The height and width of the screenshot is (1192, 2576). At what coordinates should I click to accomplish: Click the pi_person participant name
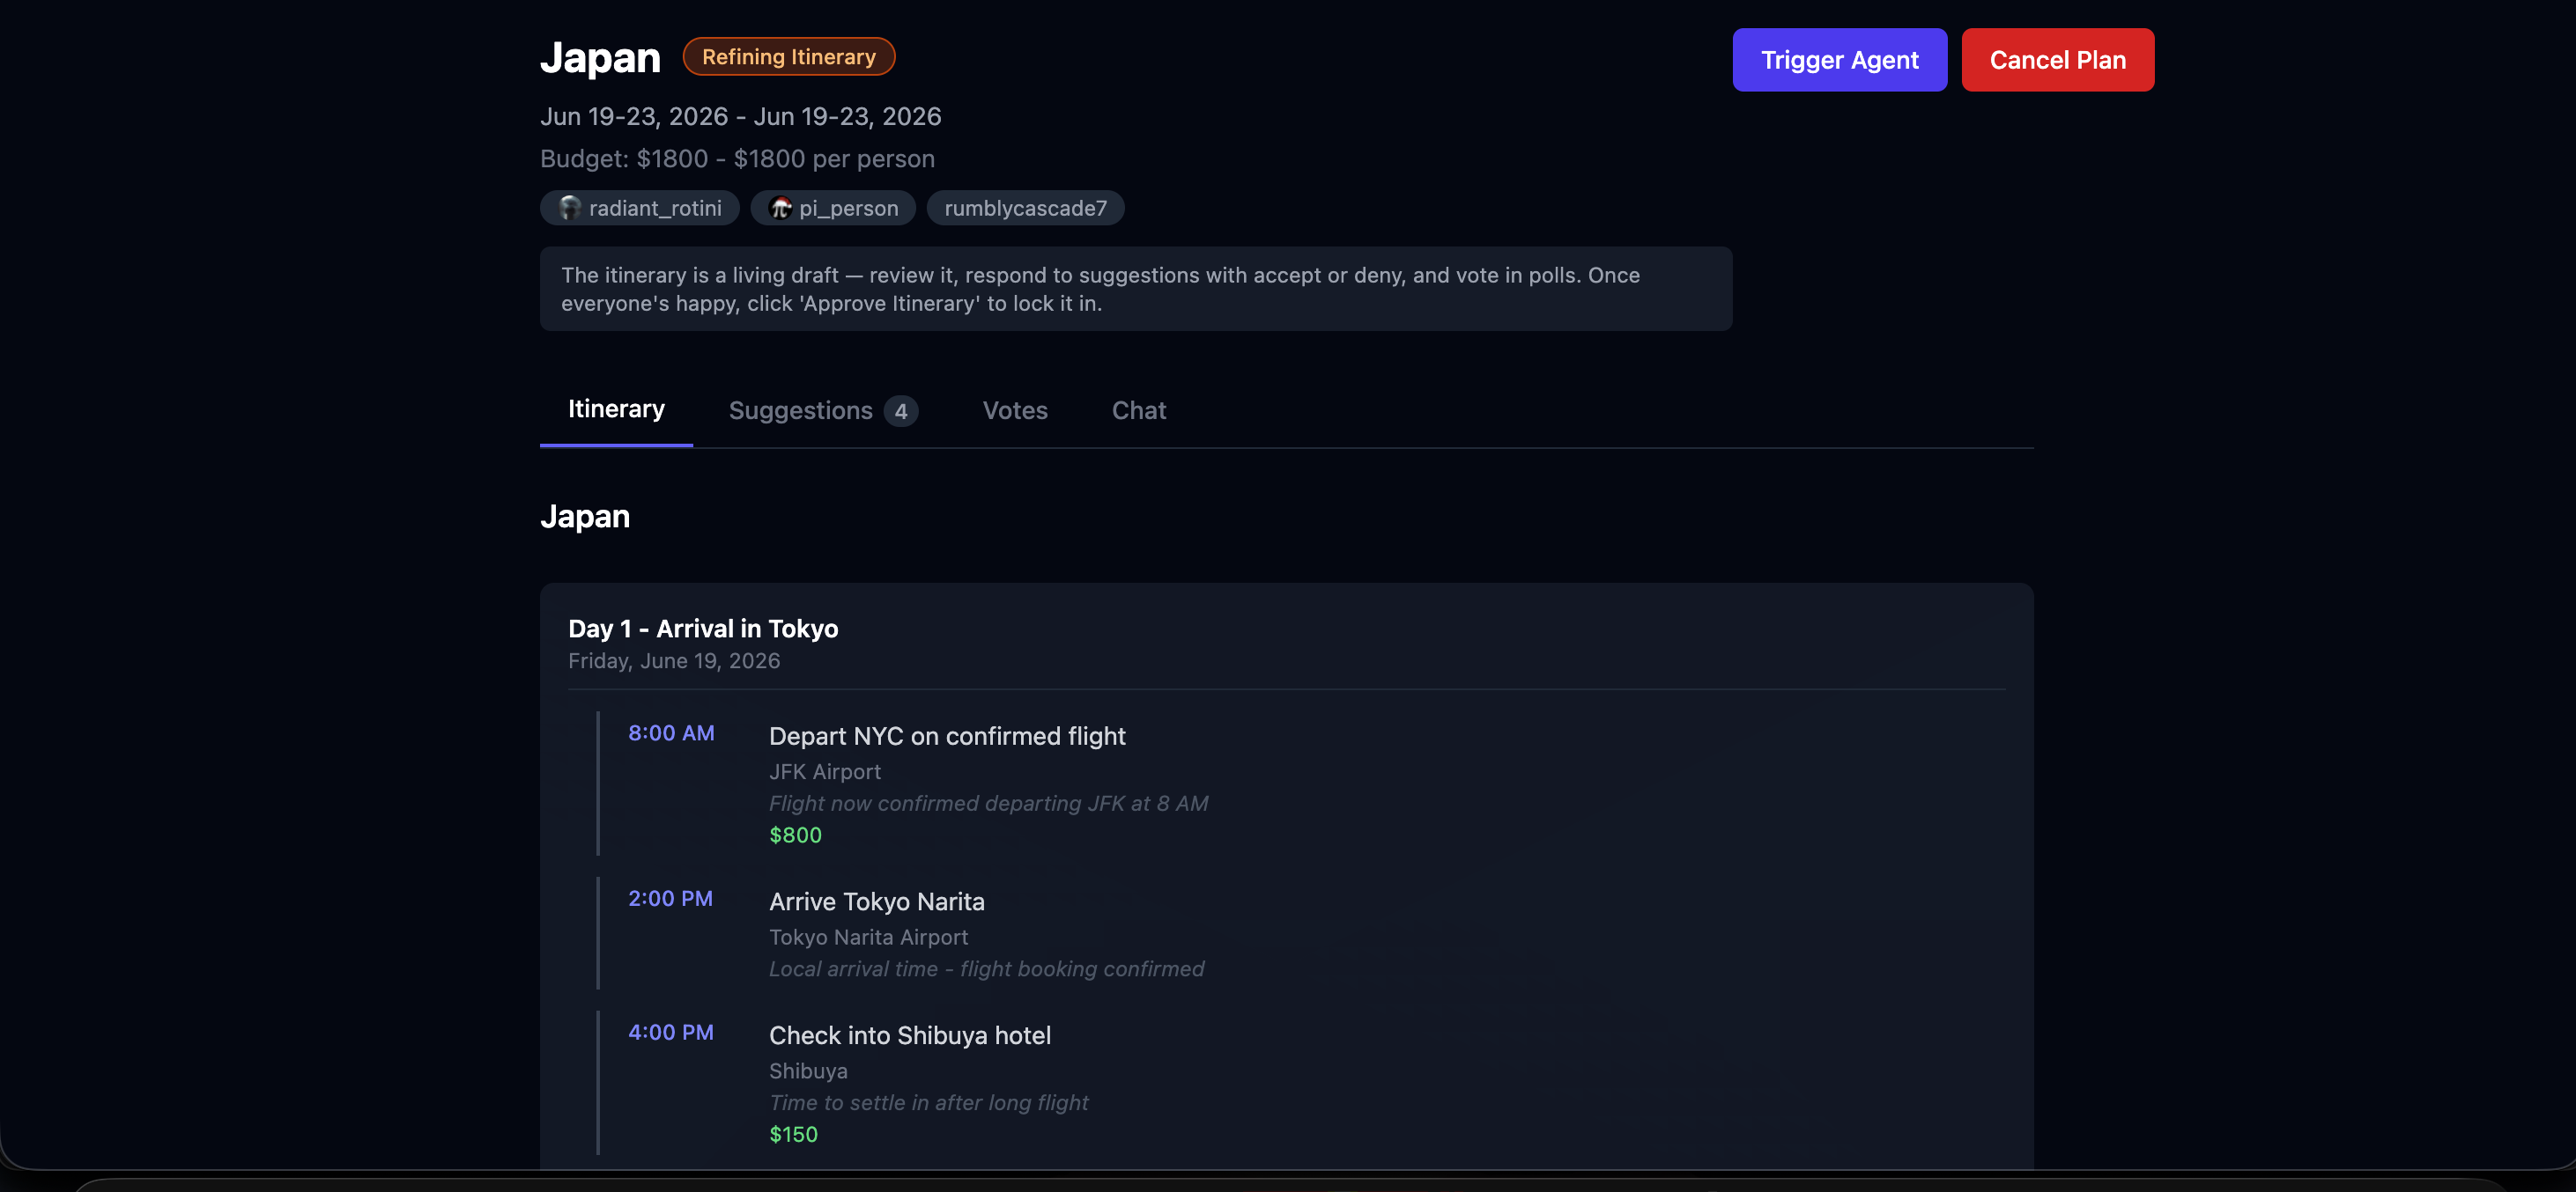847,208
